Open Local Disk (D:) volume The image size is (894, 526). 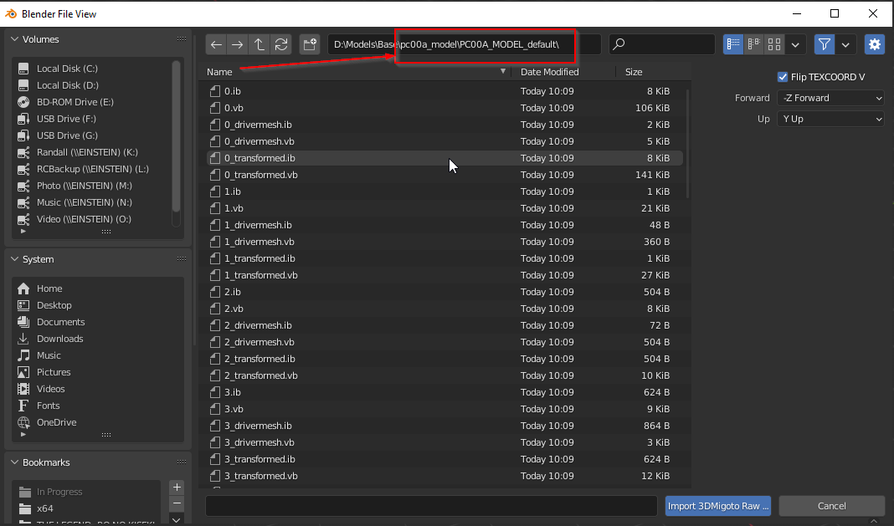pyautogui.click(x=92, y=85)
